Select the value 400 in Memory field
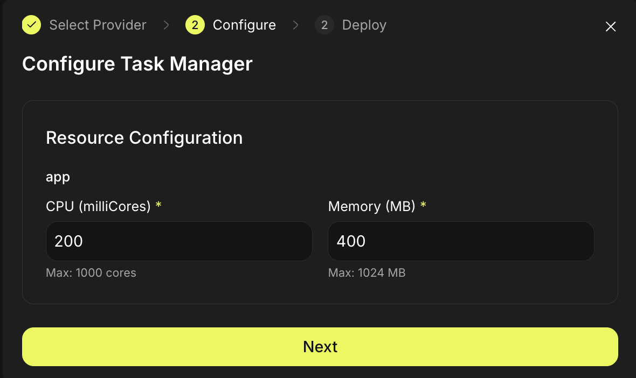This screenshot has height=378, width=636. pos(350,241)
